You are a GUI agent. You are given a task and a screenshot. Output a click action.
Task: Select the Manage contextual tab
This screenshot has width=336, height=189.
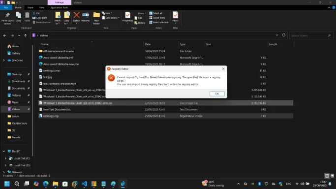pos(60,2)
